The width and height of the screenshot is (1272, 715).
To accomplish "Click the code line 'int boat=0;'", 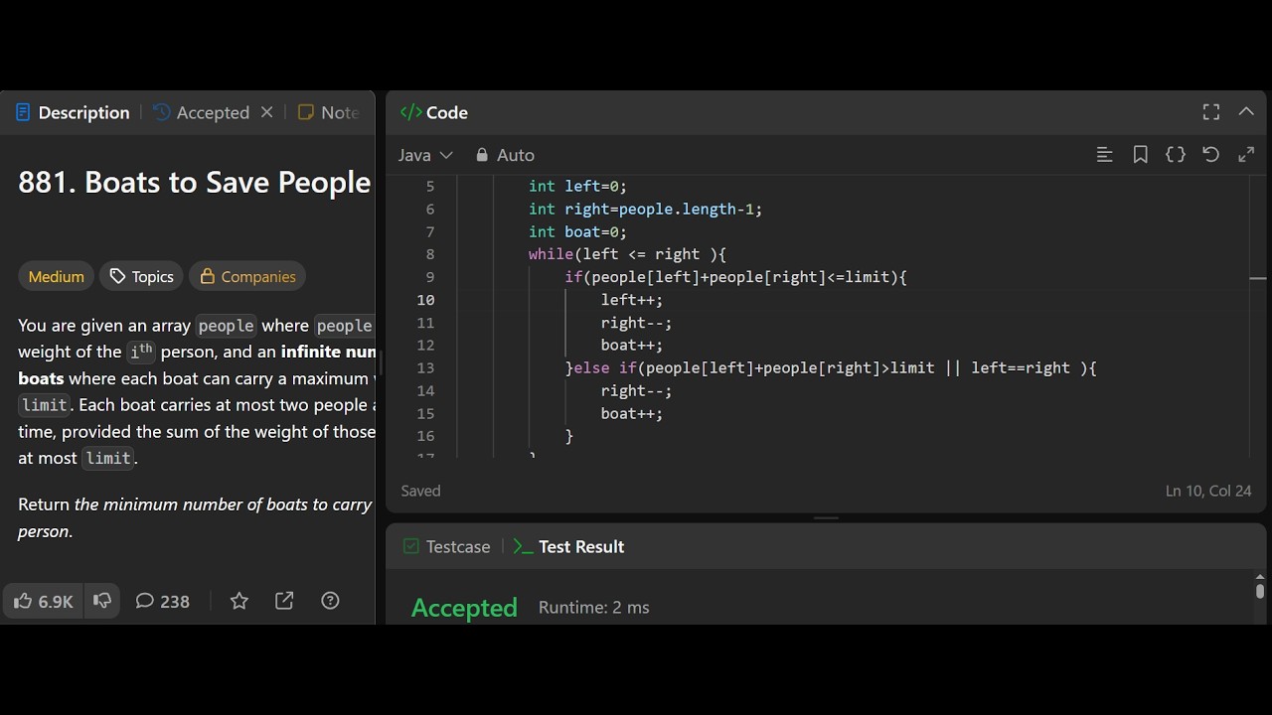I will click(x=577, y=231).
